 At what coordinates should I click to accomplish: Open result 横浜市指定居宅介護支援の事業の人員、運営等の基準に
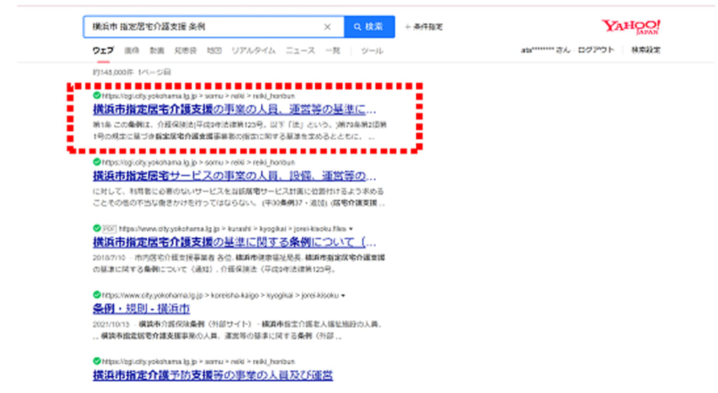[x=234, y=109]
